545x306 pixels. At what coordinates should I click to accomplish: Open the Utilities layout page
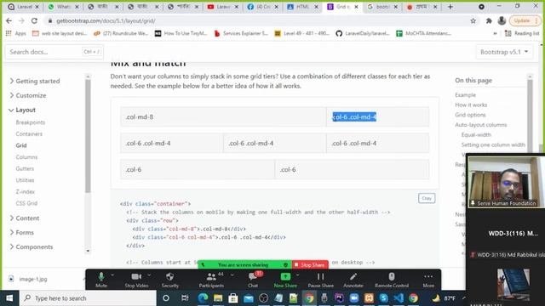(25, 180)
